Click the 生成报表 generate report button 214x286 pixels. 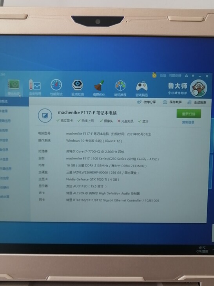point(197,102)
